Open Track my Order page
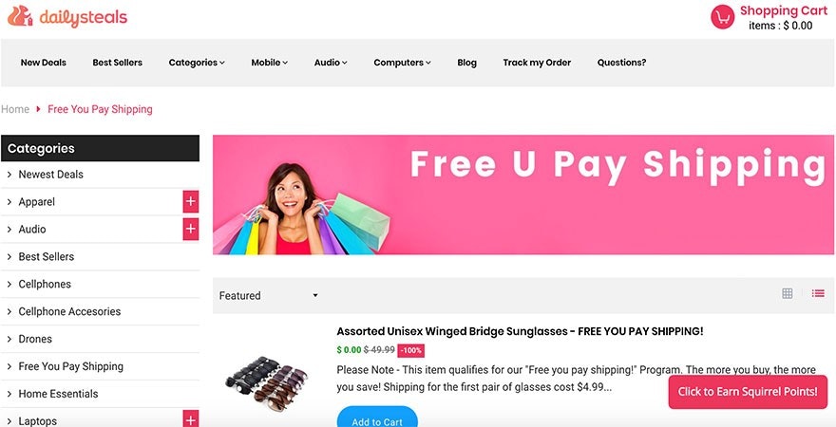Screen dimensions: 836x427 [x=537, y=63]
